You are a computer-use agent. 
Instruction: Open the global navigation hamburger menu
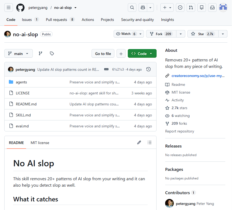coord(9,8)
